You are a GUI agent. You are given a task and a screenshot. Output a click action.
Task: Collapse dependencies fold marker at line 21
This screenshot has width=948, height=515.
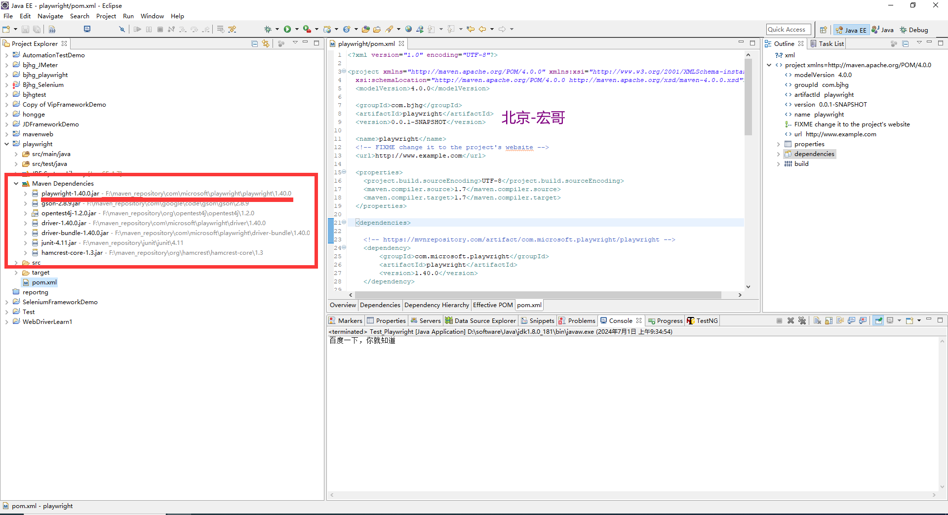pyautogui.click(x=344, y=223)
